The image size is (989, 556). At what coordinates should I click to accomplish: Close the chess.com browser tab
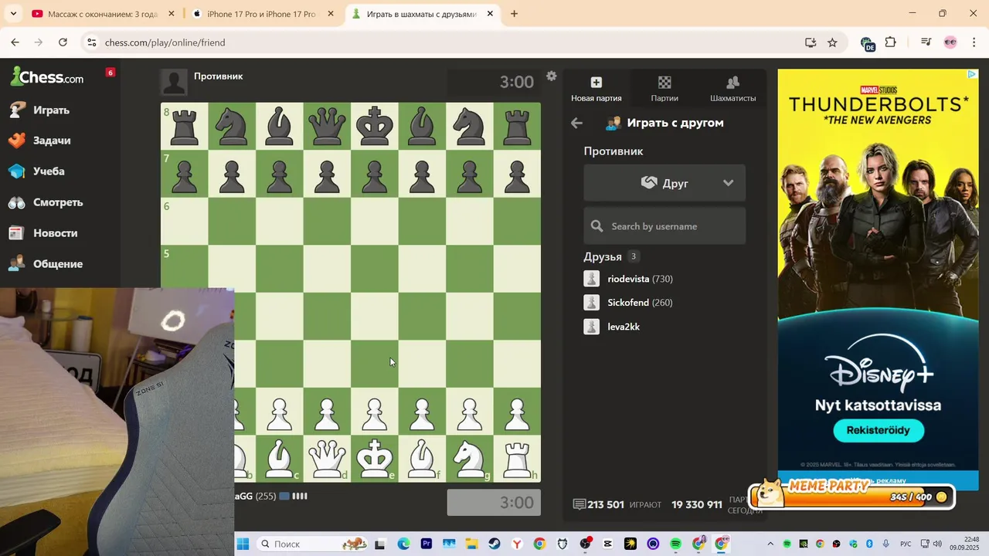click(x=490, y=14)
